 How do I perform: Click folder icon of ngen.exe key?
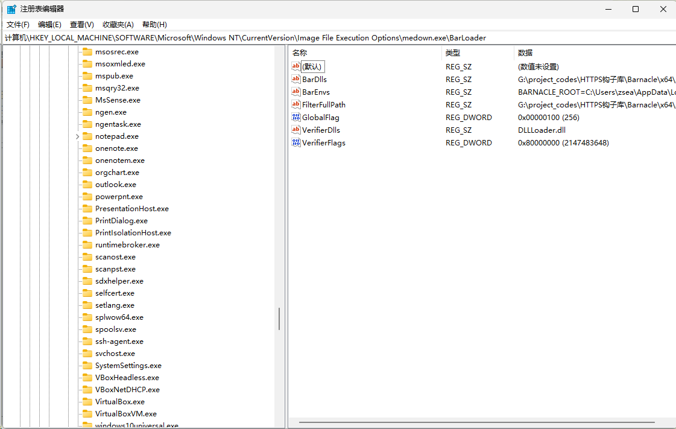tap(87, 112)
